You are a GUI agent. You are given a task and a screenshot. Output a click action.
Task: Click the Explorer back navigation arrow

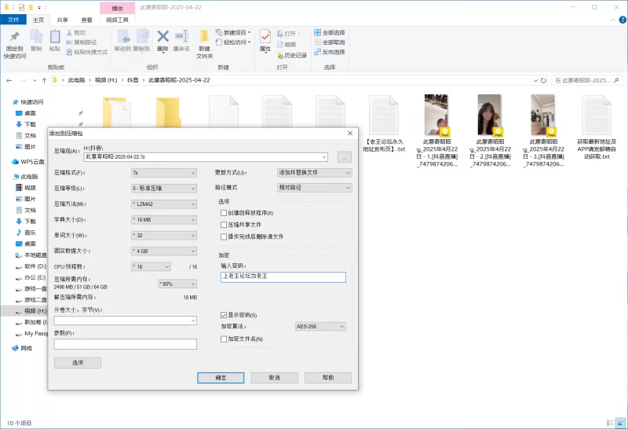[x=9, y=81]
